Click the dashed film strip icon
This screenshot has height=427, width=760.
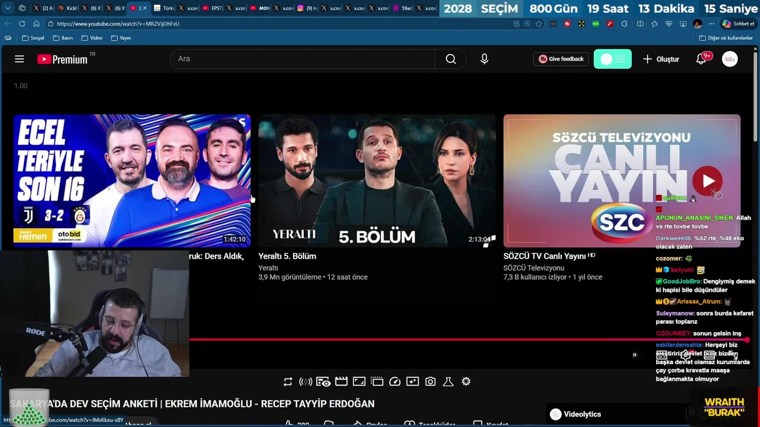point(377,381)
